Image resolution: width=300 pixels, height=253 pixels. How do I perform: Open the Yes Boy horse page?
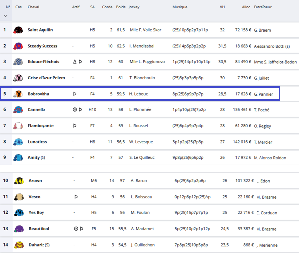pos(36,212)
